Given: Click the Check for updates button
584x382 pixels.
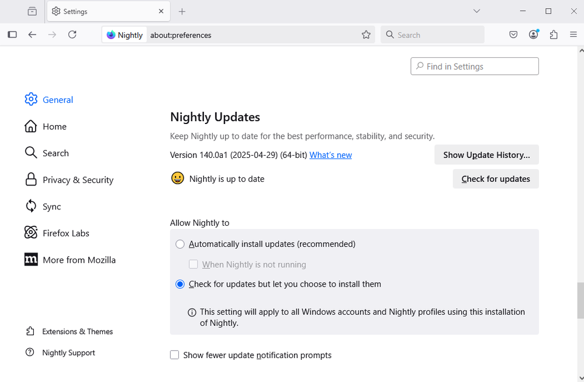Looking at the screenshot, I should [x=495, y=179].
